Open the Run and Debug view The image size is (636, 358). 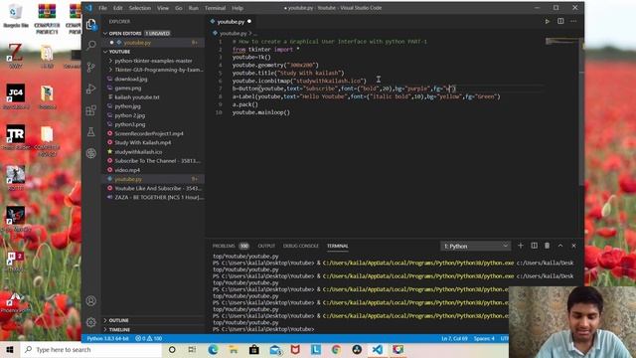pyautogui.click(x=91, y=89)
